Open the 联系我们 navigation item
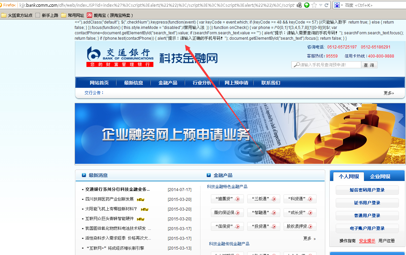Screen dimensions: 406x255 271,83
